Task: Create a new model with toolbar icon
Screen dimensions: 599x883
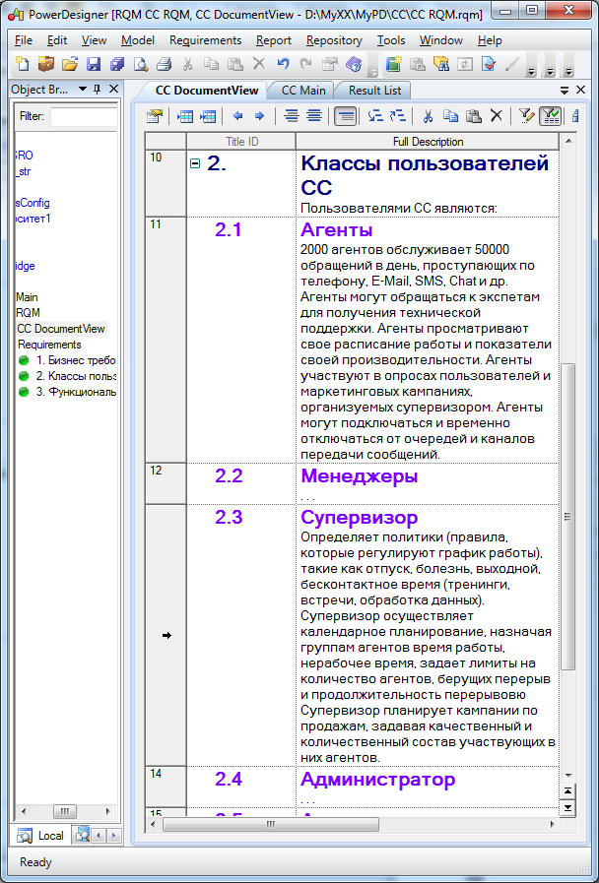Action: click(x=22, y=64)
